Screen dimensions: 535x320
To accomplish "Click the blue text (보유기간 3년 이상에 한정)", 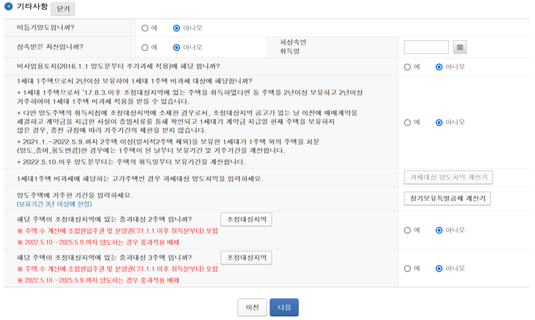I will (x=54, y=204).
